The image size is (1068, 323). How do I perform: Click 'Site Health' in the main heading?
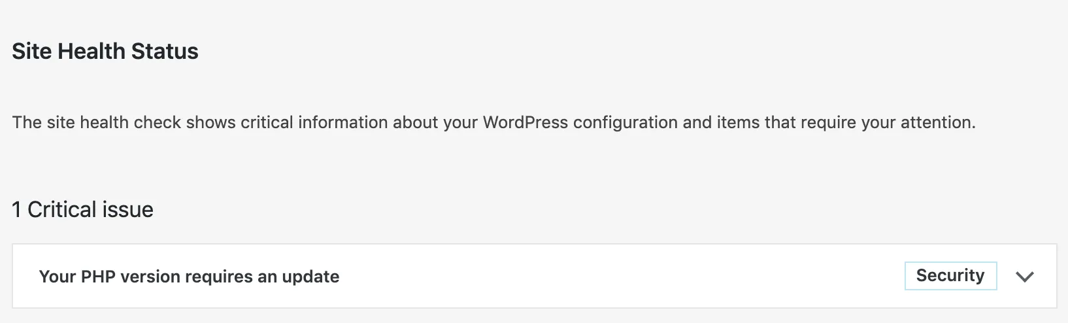69,51
